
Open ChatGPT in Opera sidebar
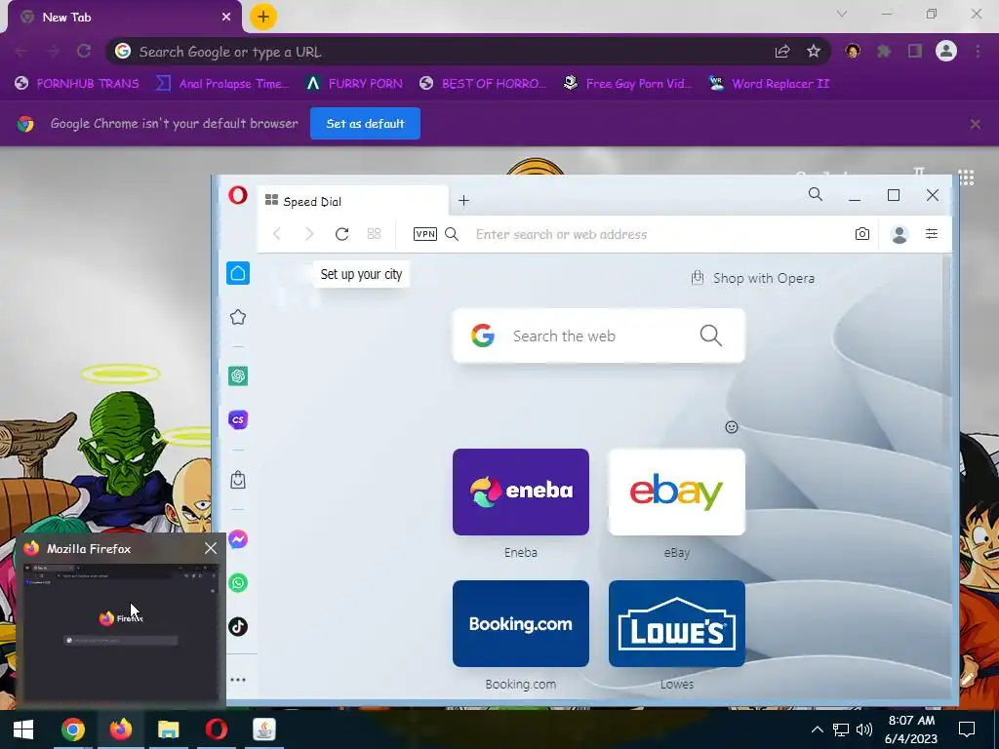coord(238,375)
